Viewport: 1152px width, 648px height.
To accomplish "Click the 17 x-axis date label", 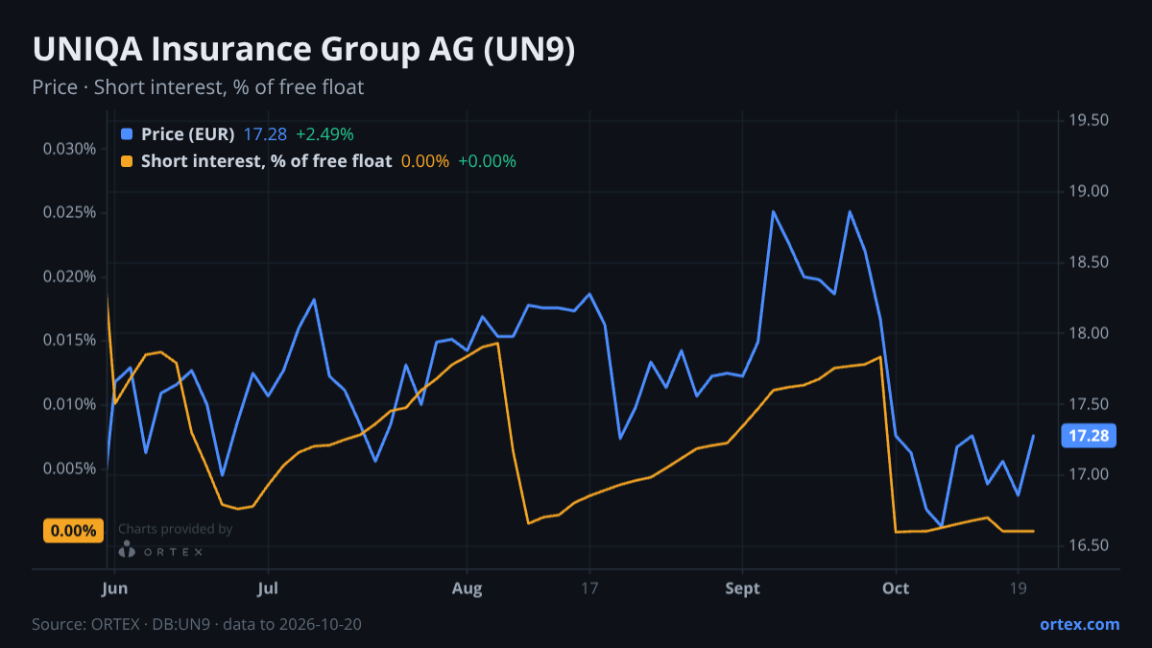I will pyautogui.click(x=589, y=587).
